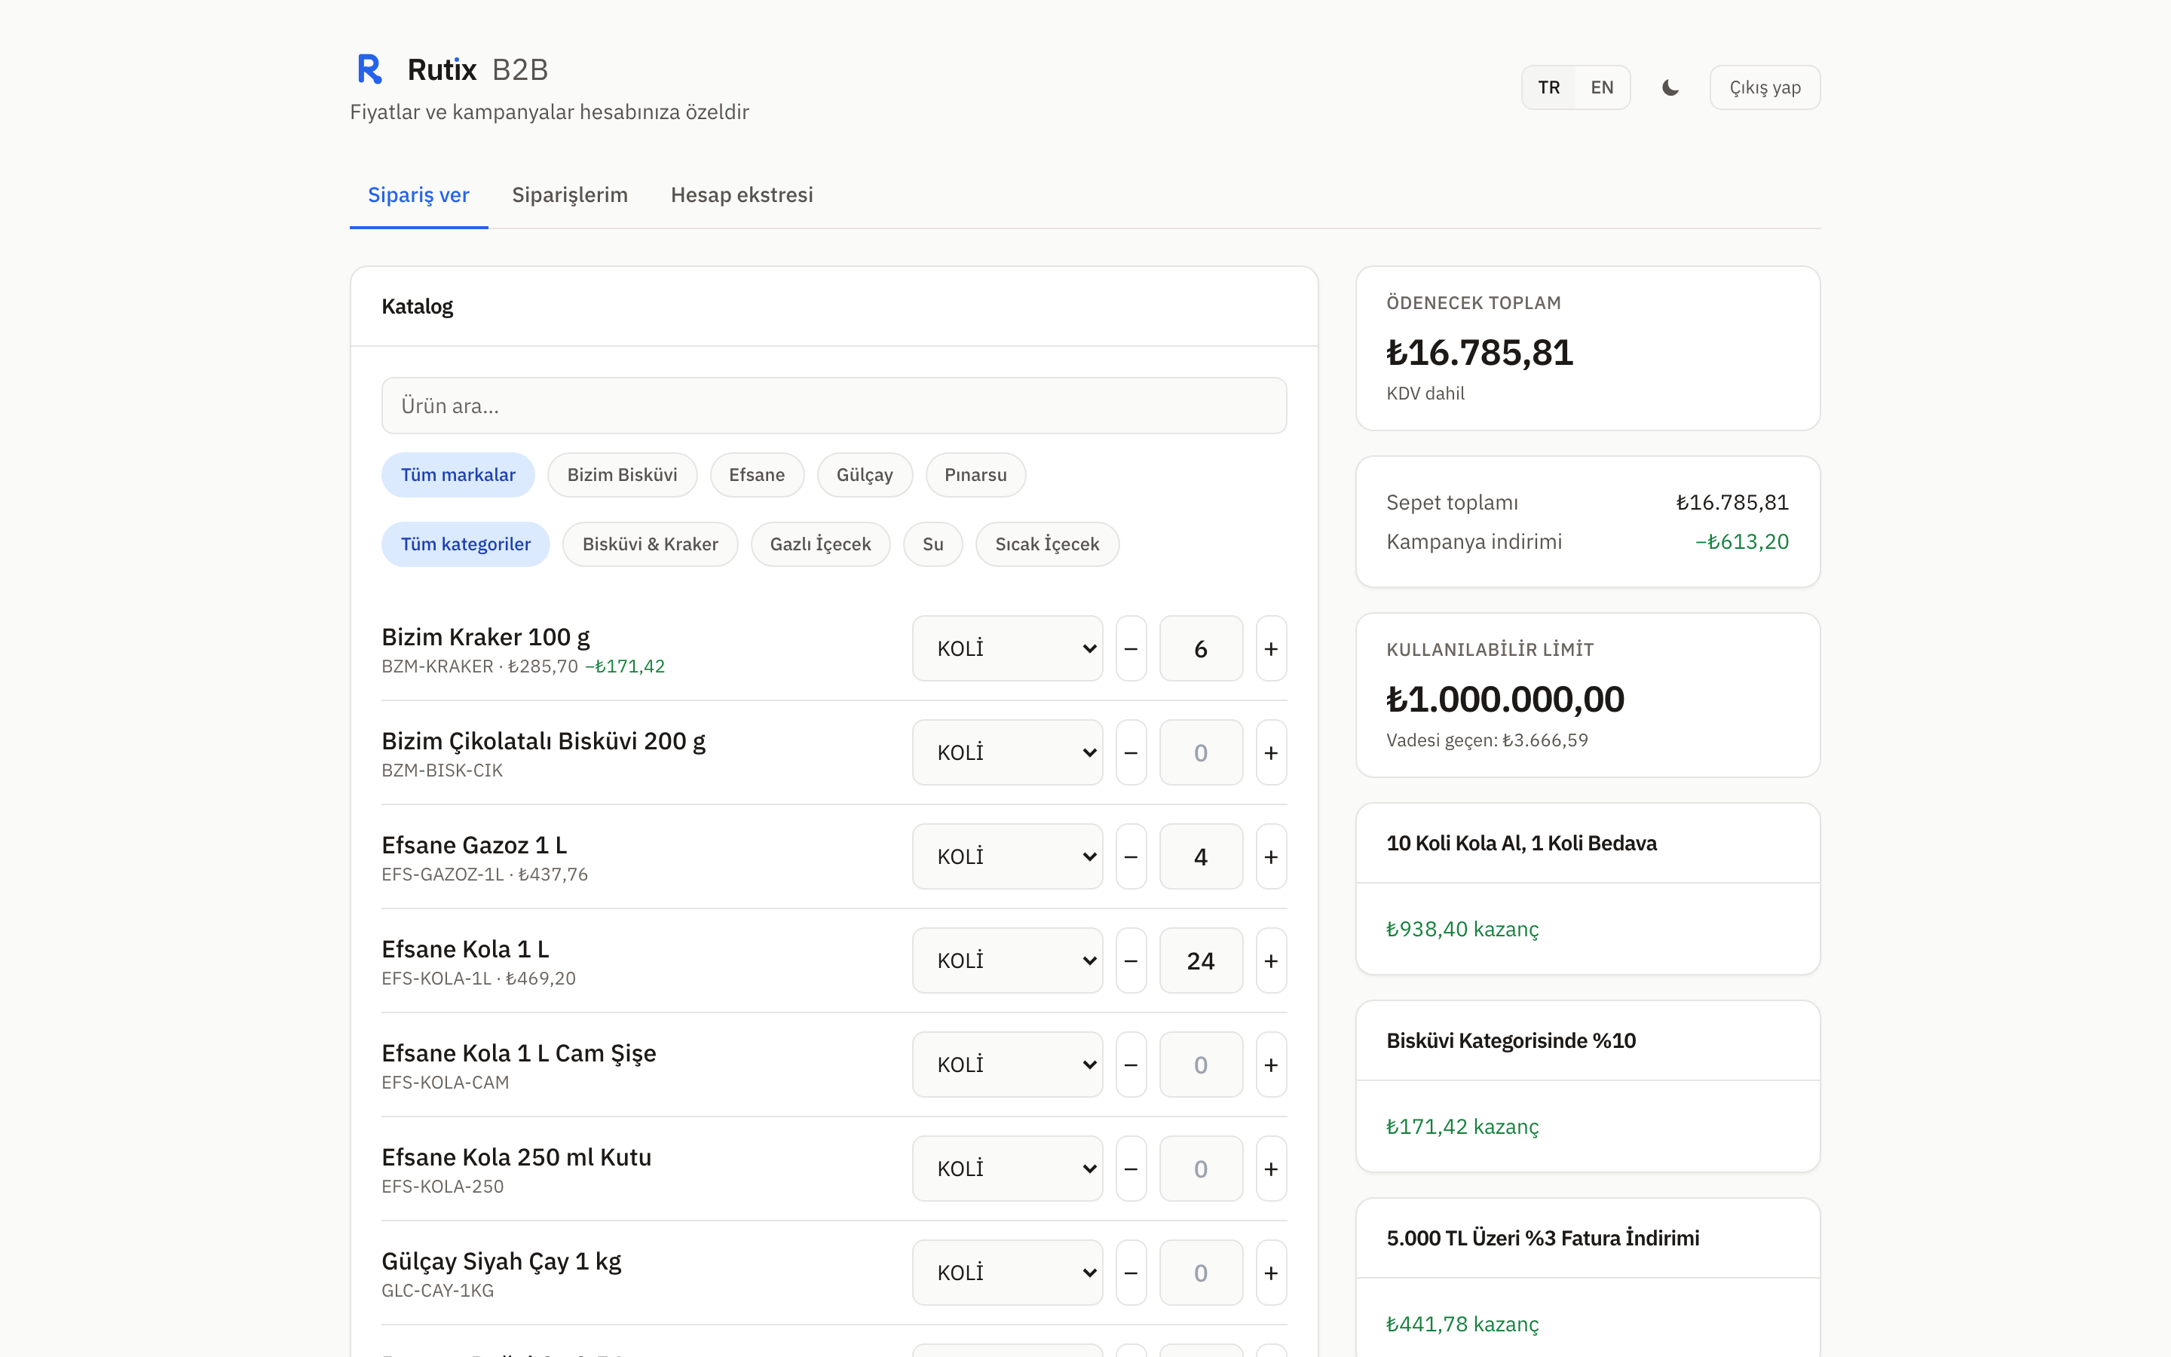Decrease quantity for Bizim Kraker 100 g
Screen dimensions: 2171x1357
click(x=1131, y=648)
